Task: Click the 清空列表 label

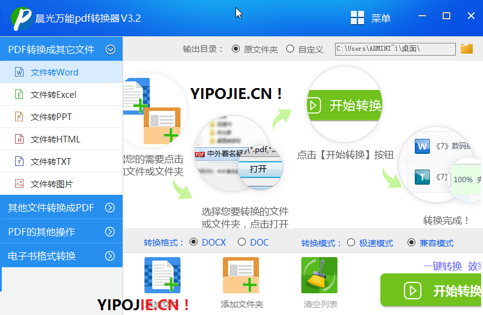Action: click(321, 304)
